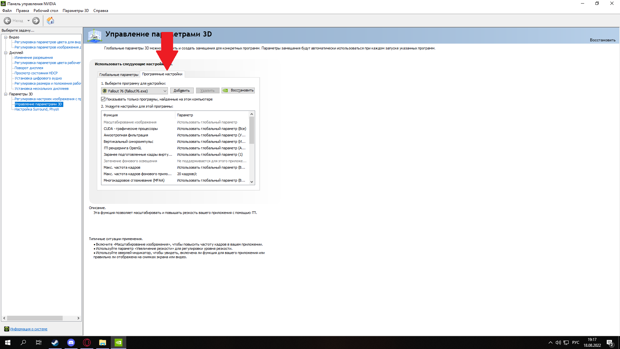Open Discord from the taskbar
The image size is (620, 349).
(x=71, y=343)
